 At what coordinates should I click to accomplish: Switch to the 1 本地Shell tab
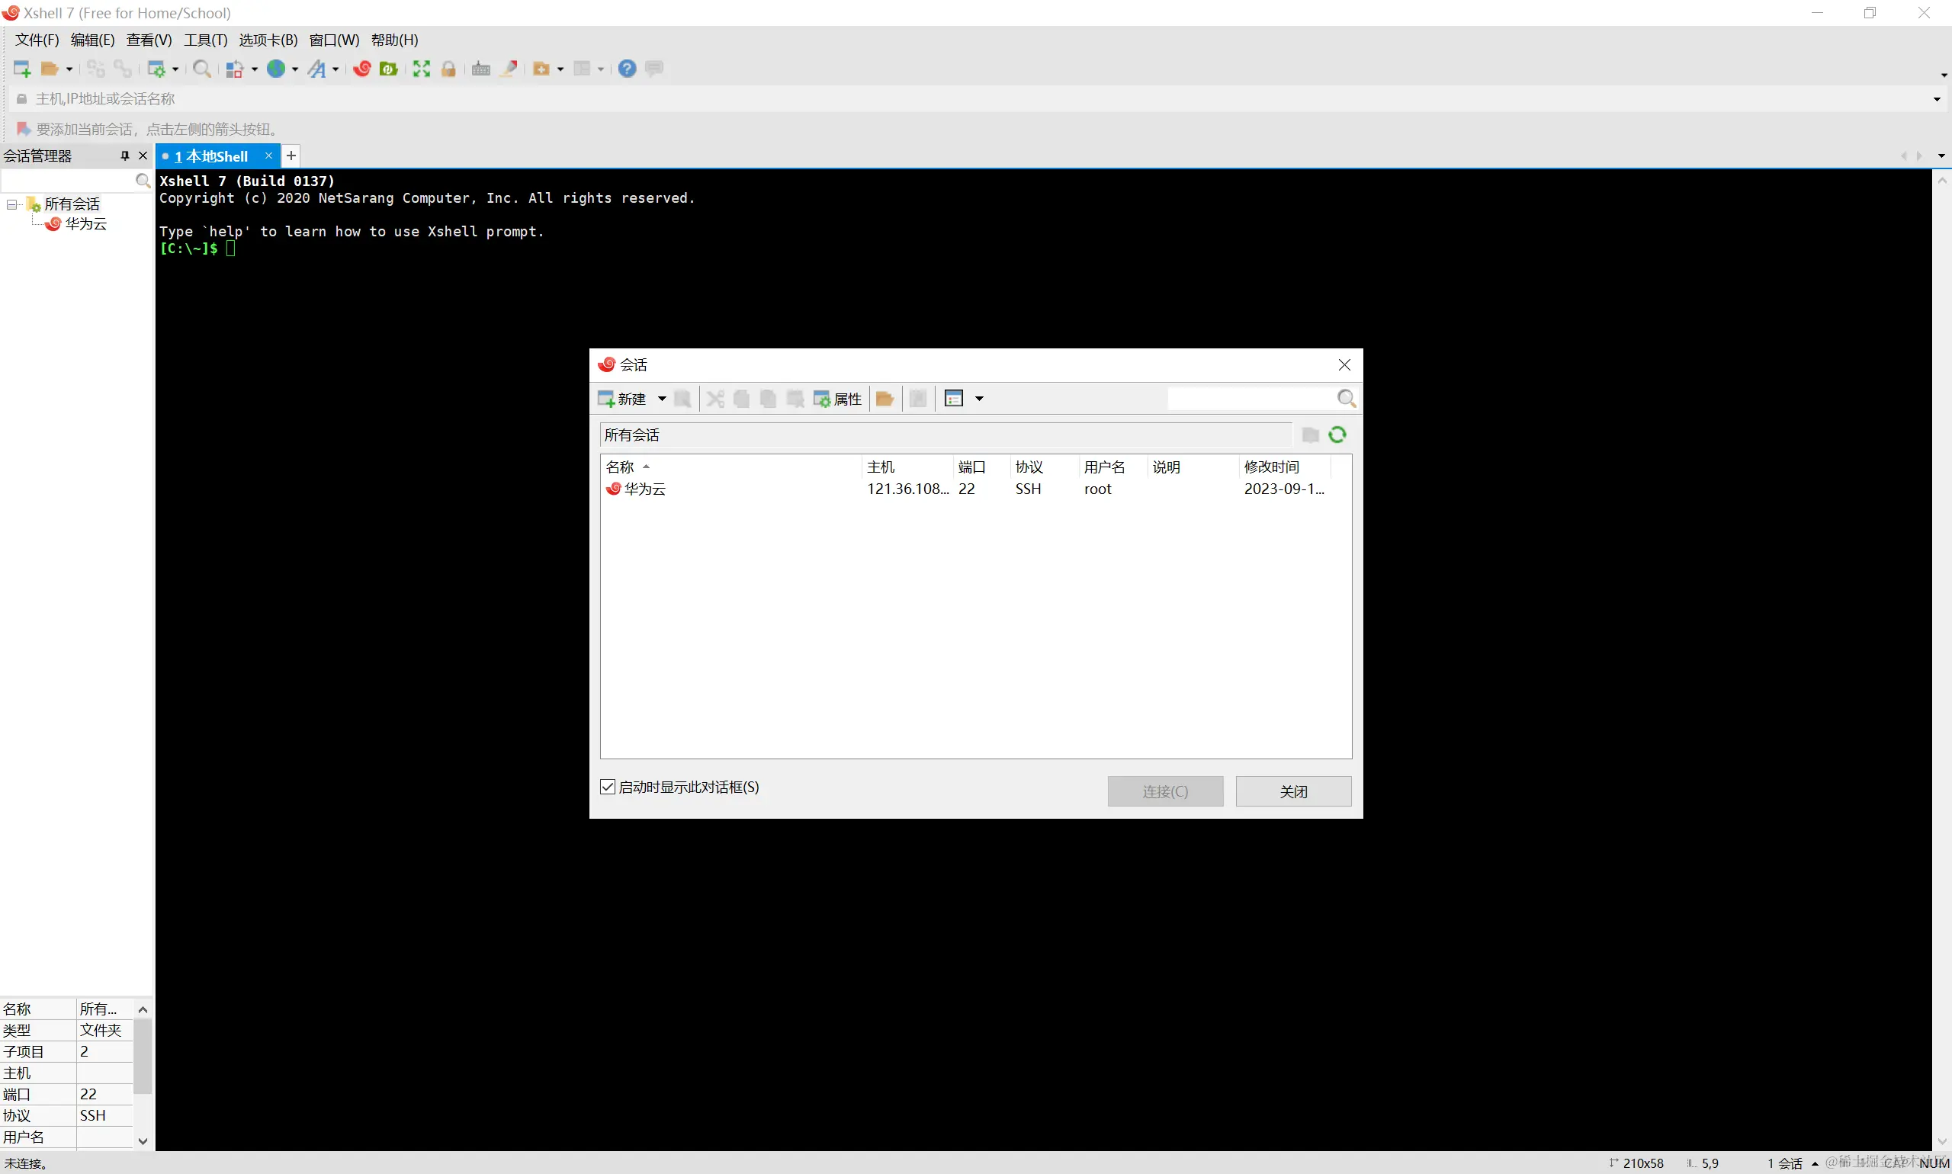tap(210, 156)
